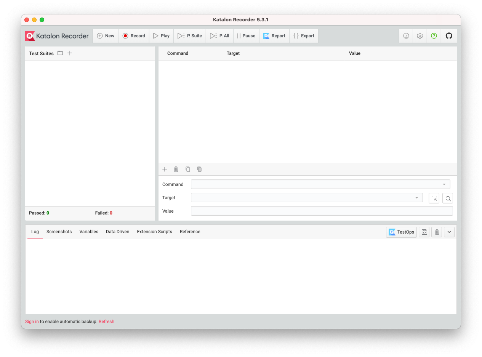The image size is (482, 357).
Task: Open the GitHub icon link
Action: 449,36
